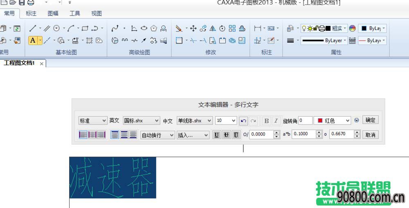Select the Parallel lines tool

(x=47, y=28)
